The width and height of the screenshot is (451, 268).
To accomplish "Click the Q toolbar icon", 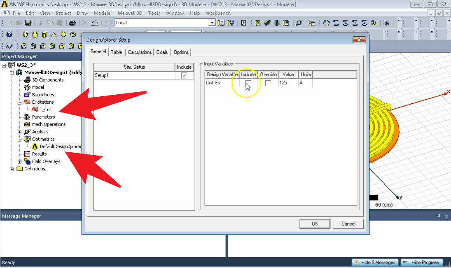I will point(243,23).
